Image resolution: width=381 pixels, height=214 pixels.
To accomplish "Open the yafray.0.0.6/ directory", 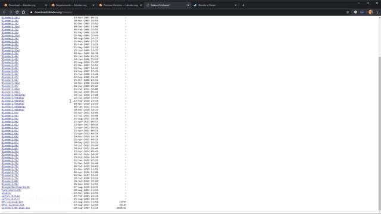I will pos(11,196).
